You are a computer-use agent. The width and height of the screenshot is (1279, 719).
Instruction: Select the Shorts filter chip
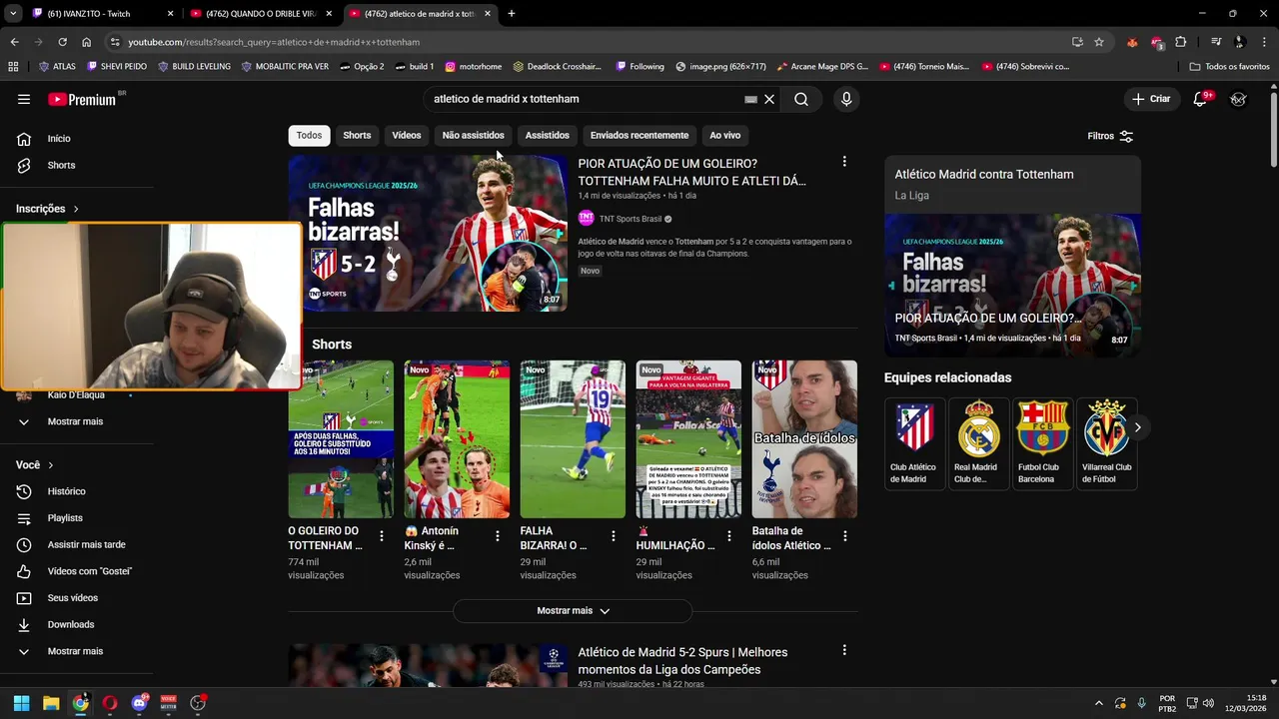click(357, 135)
